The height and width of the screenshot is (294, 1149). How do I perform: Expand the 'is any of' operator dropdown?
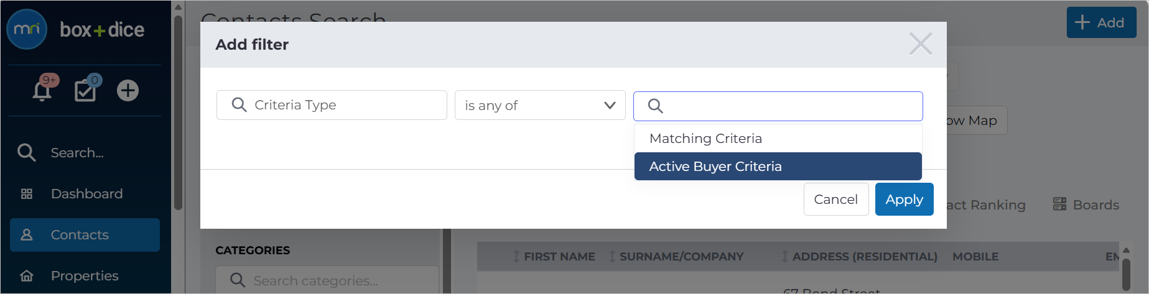540,105
